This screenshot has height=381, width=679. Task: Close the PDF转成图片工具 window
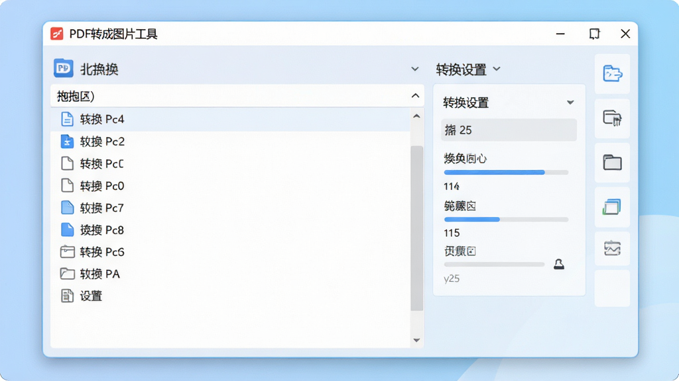pos(625,34)
